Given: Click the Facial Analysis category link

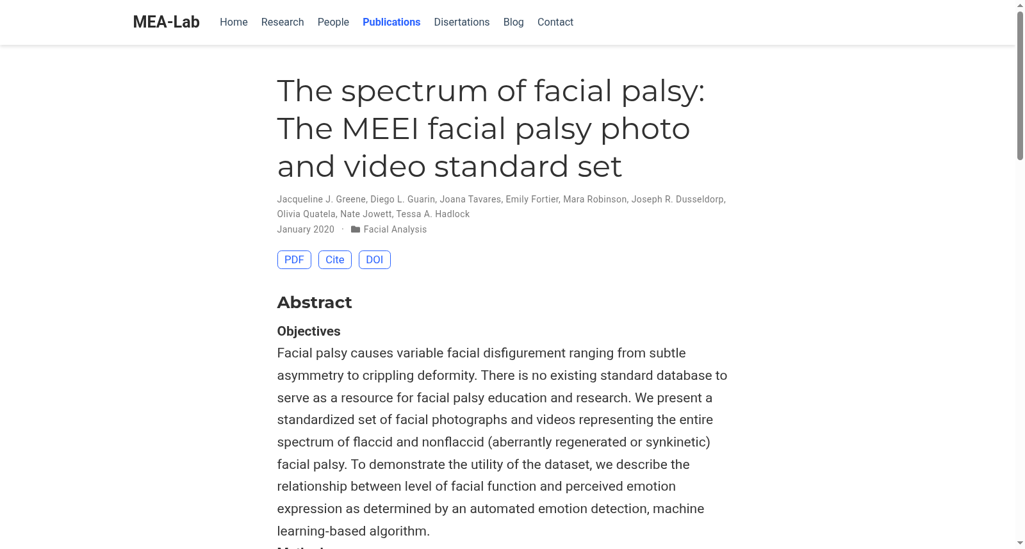Looking at the screenshot, I should pos(395,229).
